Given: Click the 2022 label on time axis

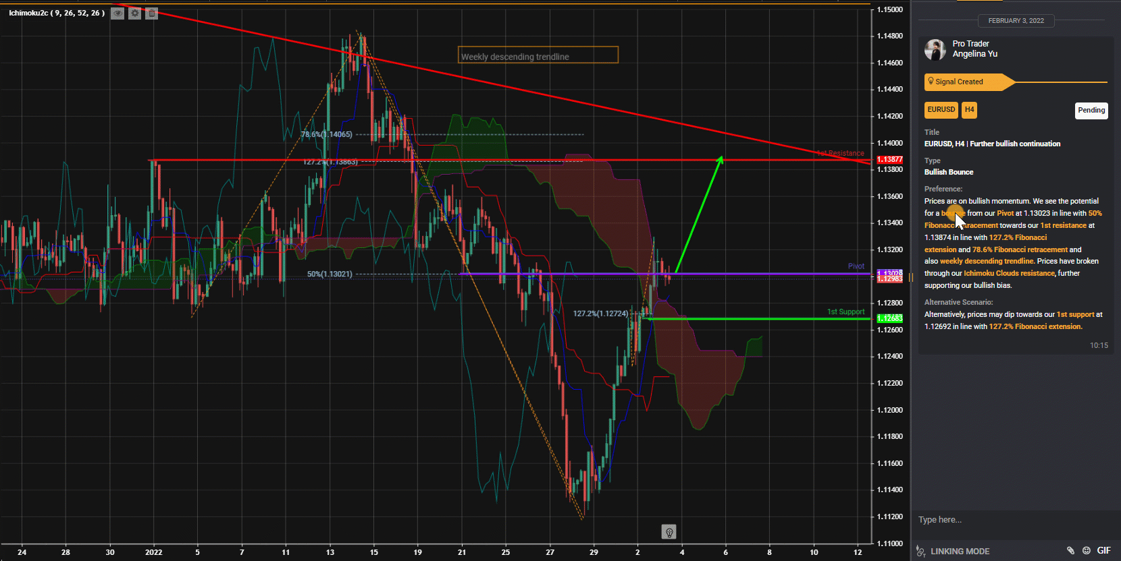Looking at the screenshot, I should click(x=154, y=552).
